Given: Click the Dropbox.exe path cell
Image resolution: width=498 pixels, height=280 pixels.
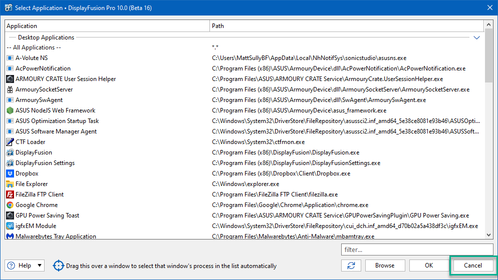Looking at the screenshot, I should click(281, 173).
